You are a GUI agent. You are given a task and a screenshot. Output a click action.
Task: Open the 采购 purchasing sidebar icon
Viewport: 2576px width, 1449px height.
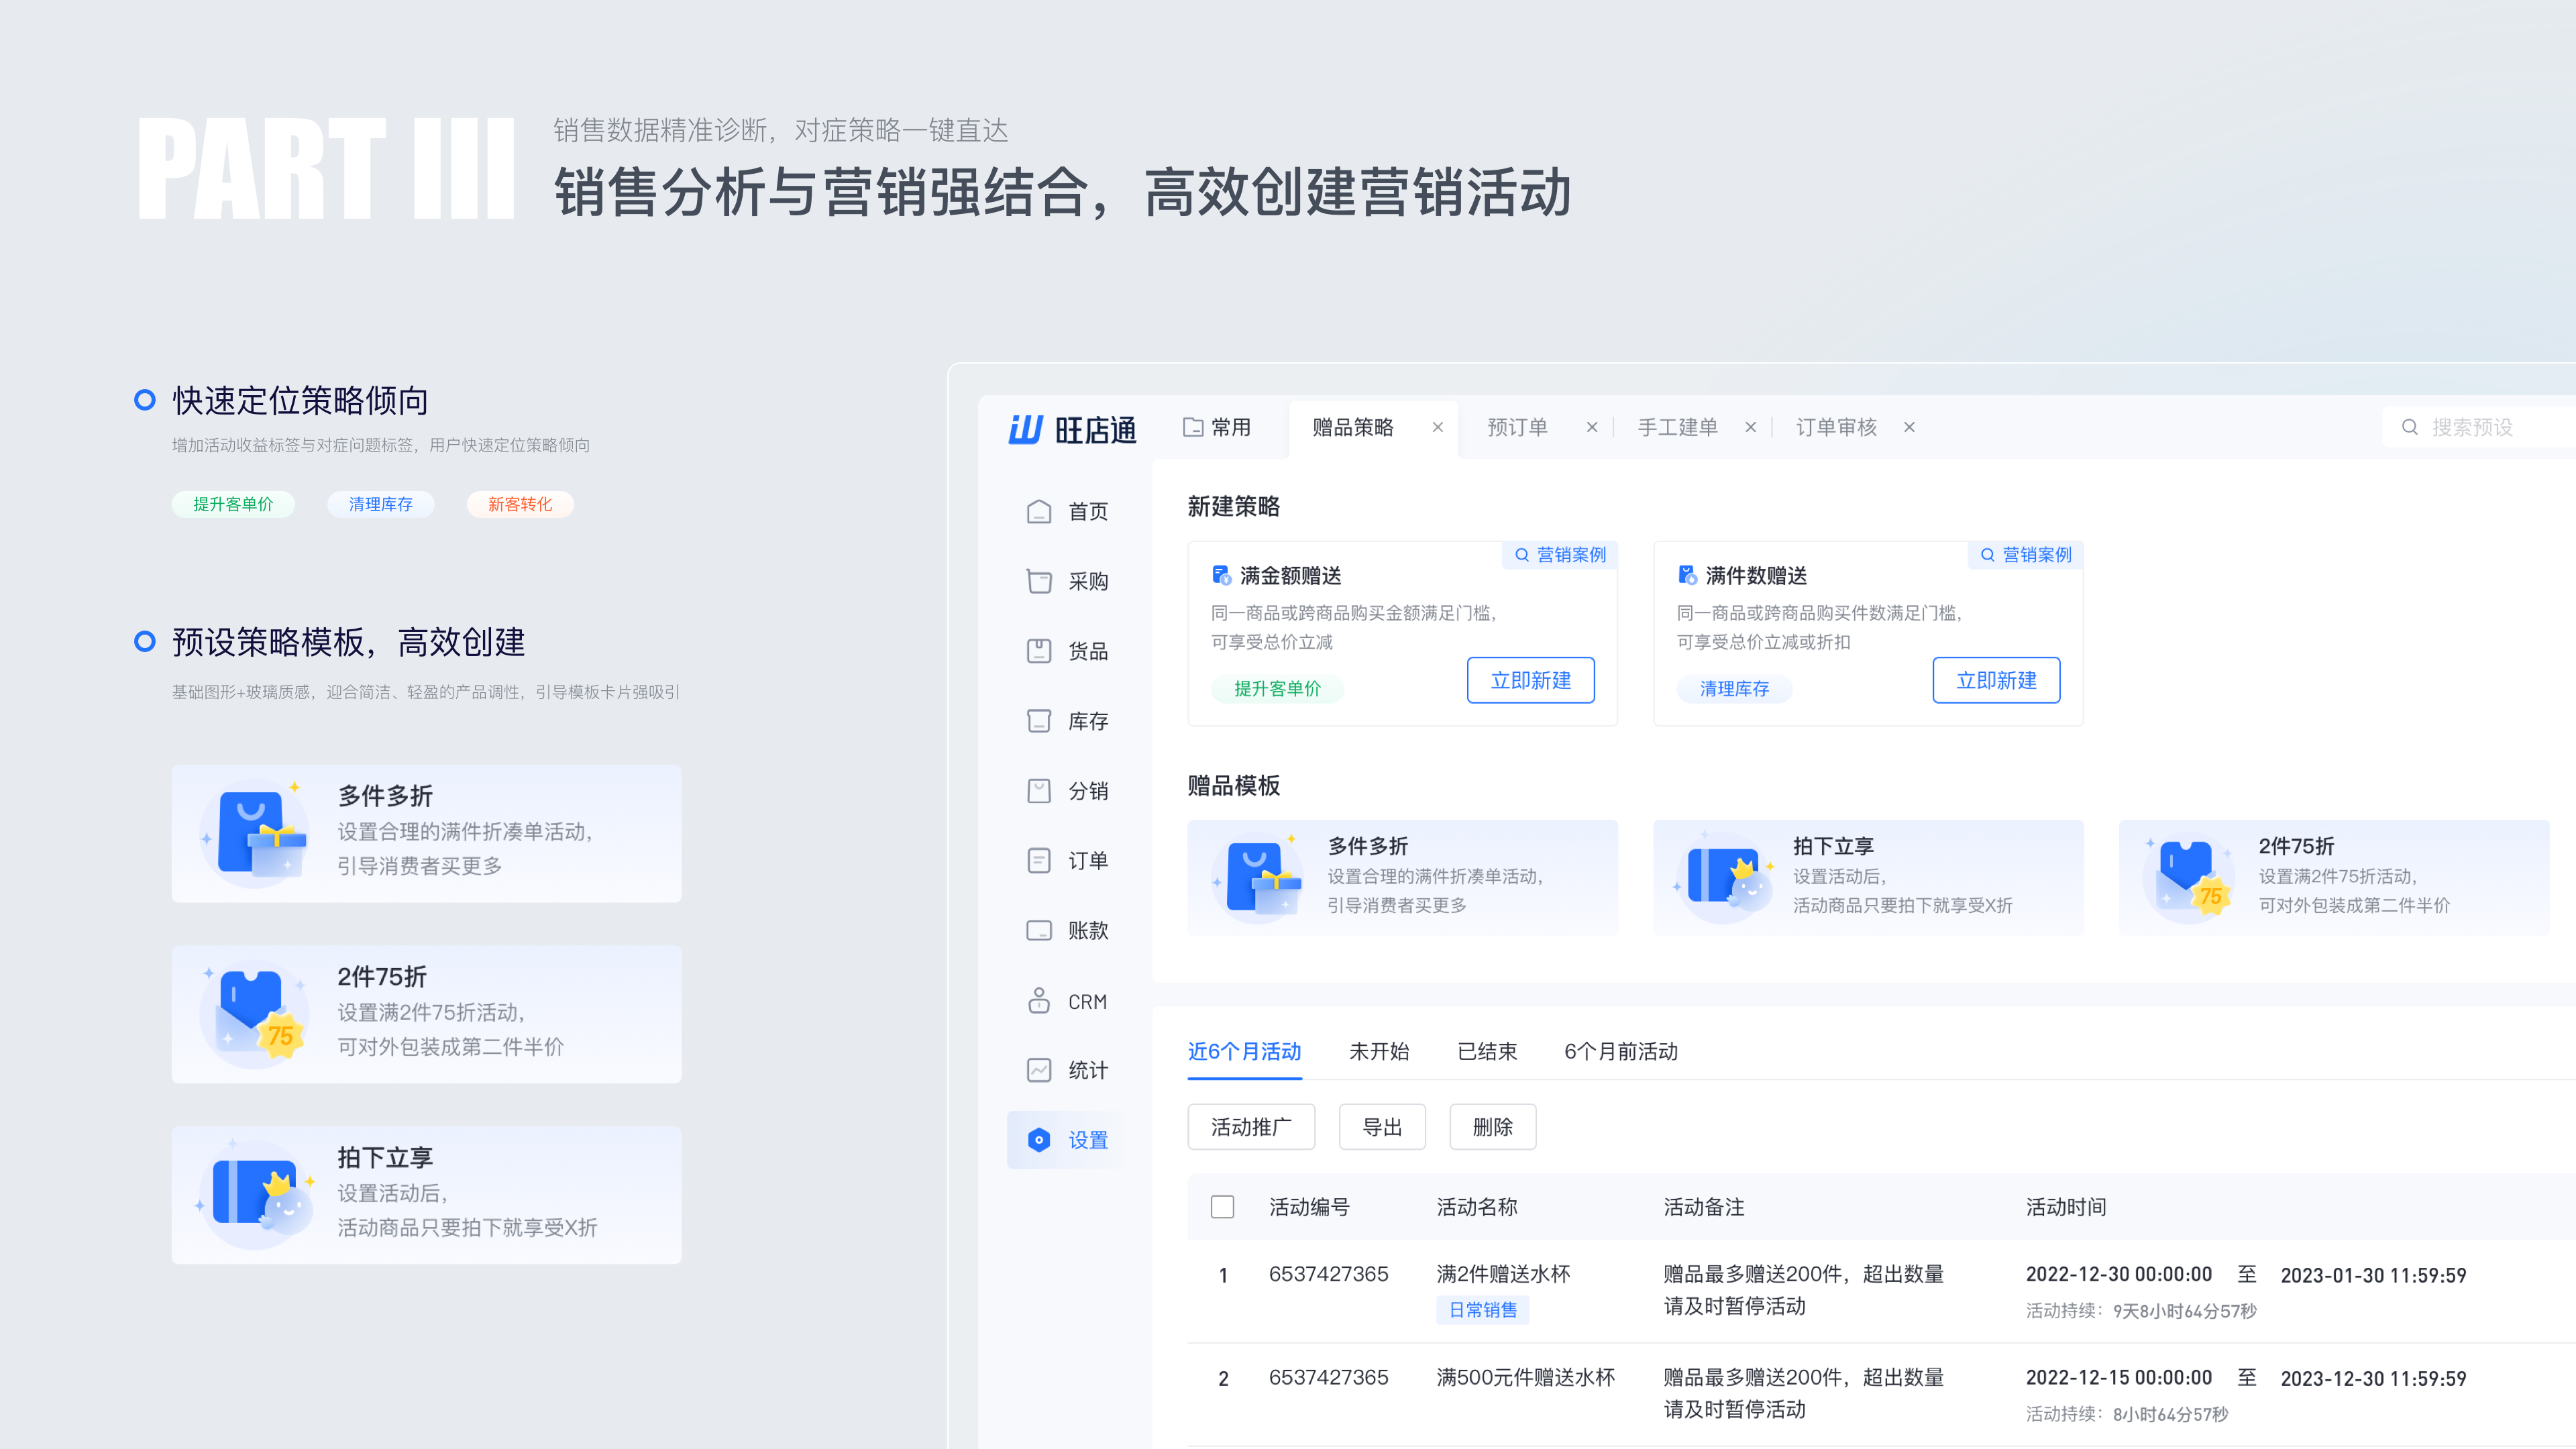coord(1039,582)
